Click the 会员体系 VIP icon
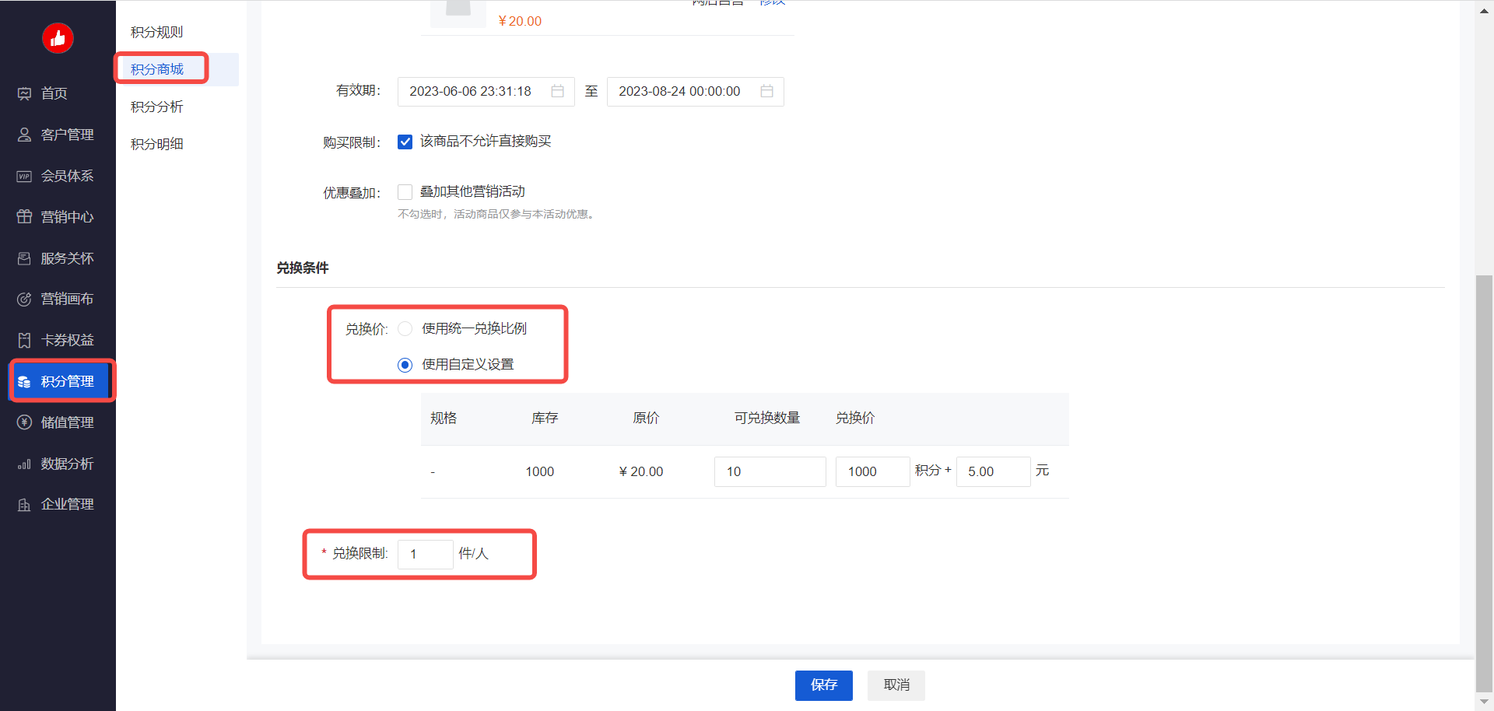1494x711 pixels. [x=24, y=177]
